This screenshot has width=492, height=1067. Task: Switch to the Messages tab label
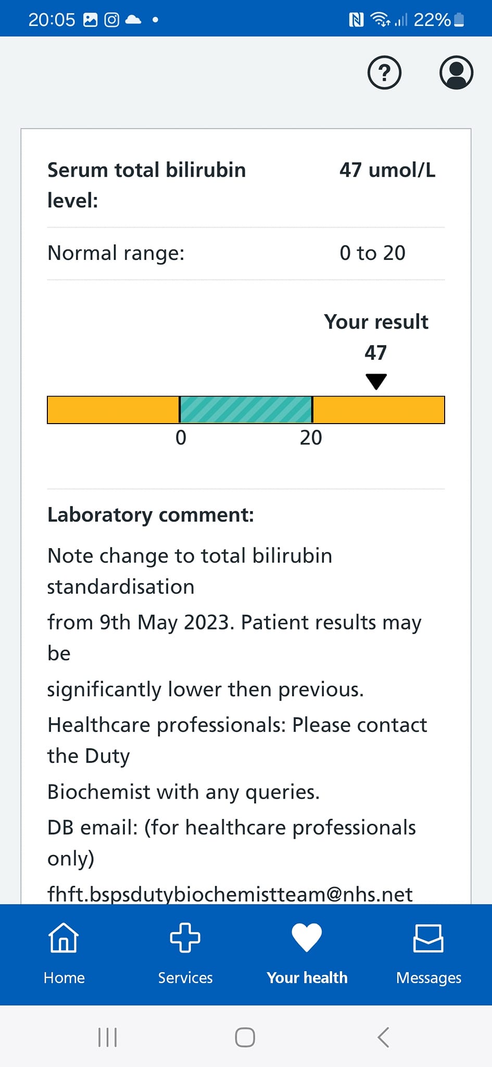coord(428,978)
